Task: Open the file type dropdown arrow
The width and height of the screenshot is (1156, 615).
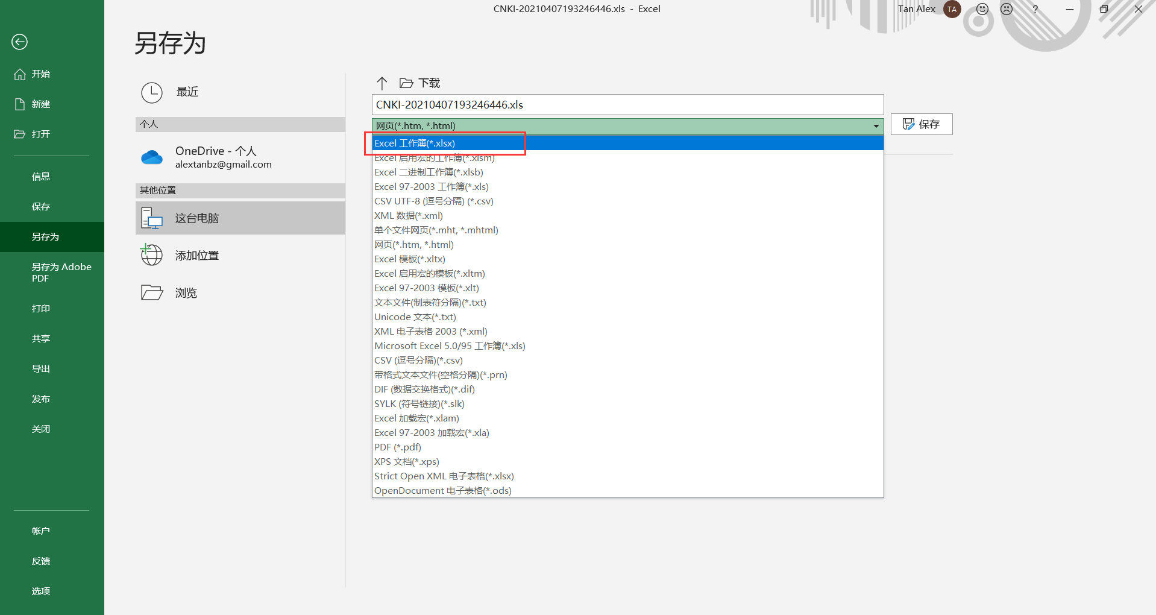Action: 876,126
